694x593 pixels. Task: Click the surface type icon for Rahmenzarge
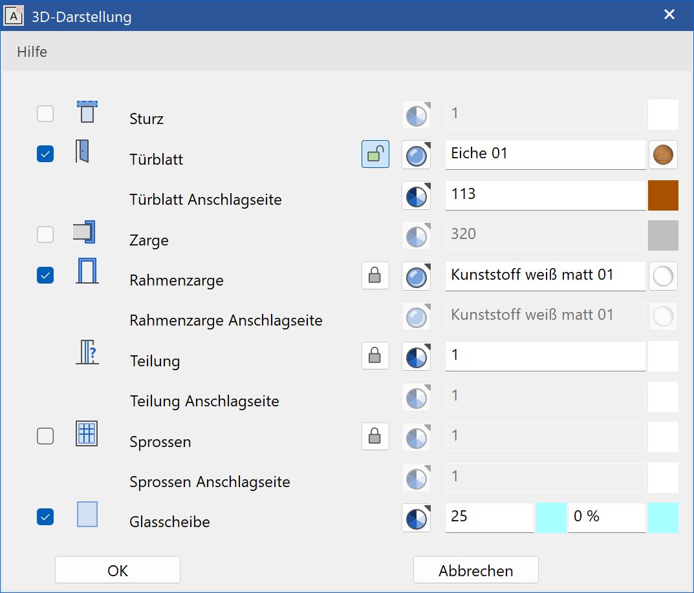click(417, 277)
